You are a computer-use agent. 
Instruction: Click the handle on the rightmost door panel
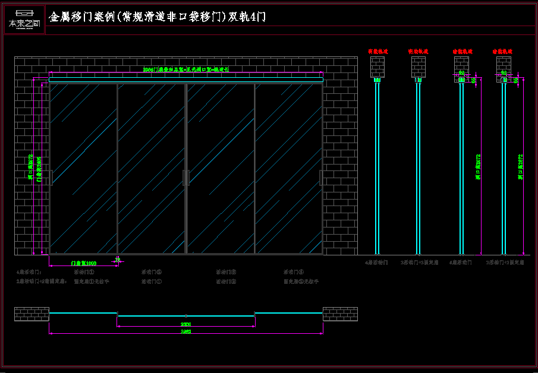(320, 178)
